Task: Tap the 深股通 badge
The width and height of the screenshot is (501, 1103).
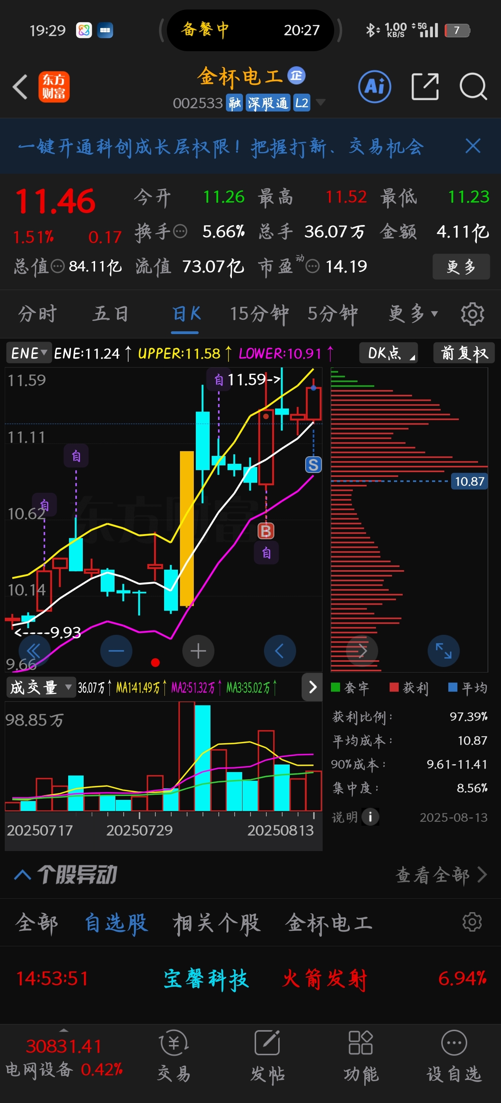Action: (268, 103)
